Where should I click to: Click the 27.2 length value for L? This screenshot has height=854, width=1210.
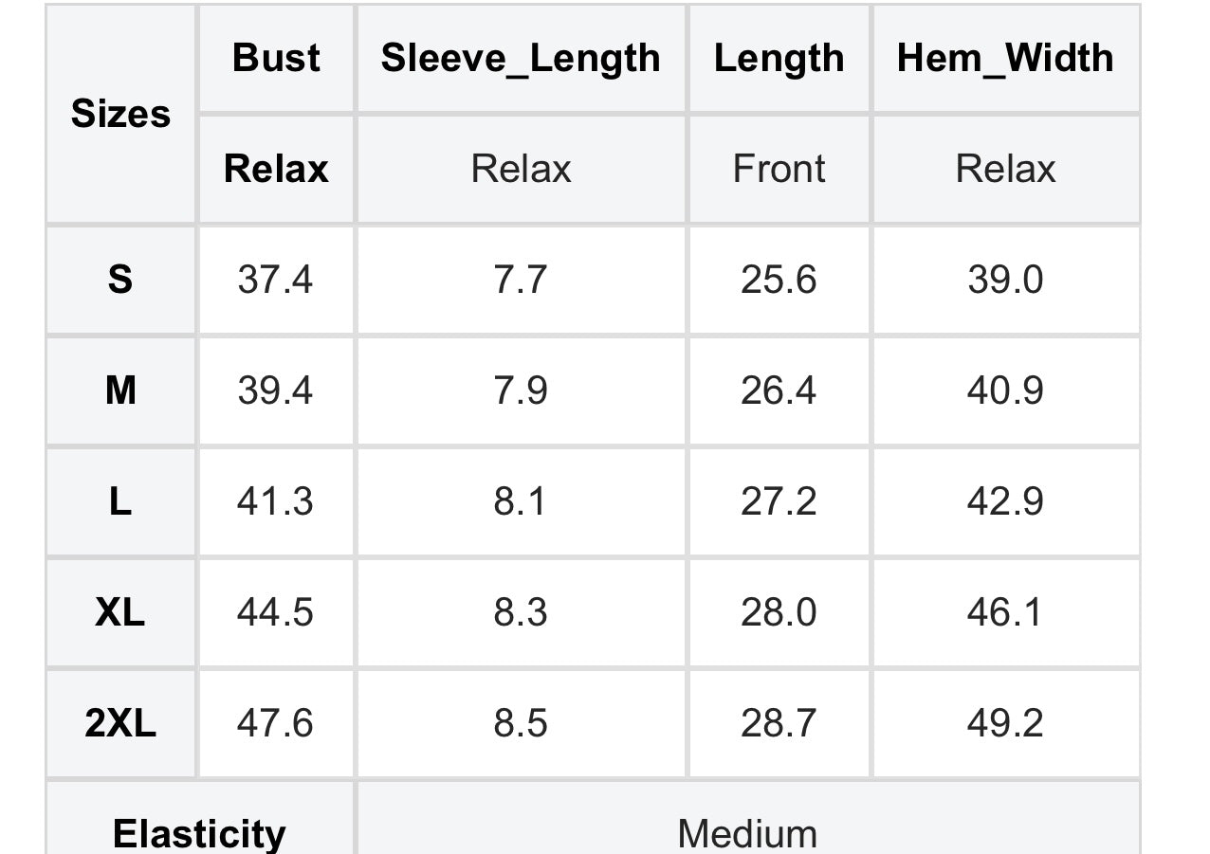[x=779, y=500]
